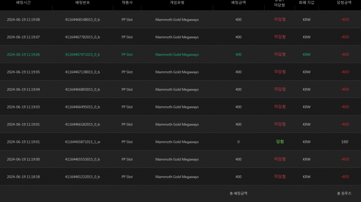
Task: Click 미당첨 status in the 11:19:08 row
Action: tap(280, 19)
